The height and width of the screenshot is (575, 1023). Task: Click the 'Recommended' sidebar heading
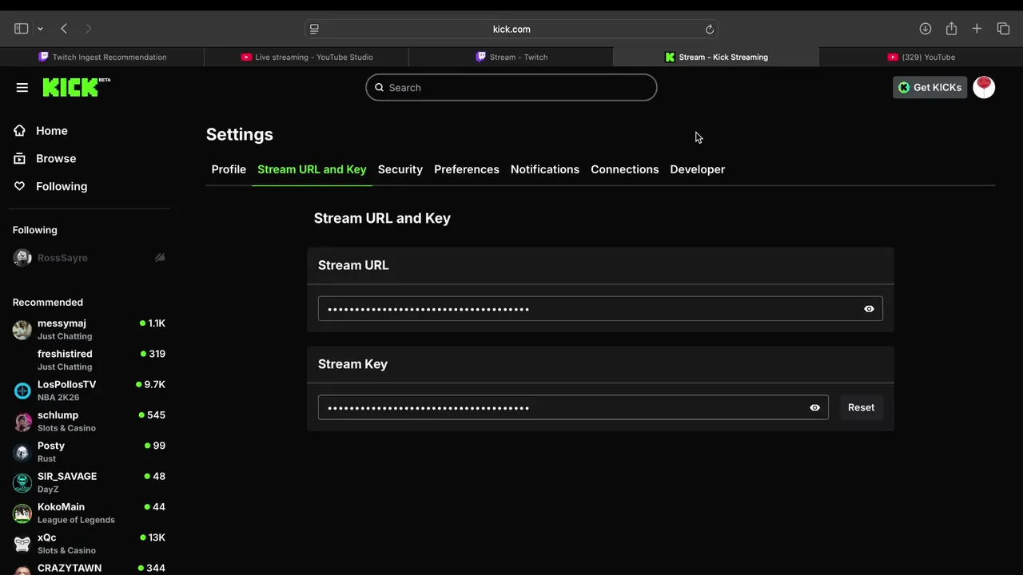(48, 302)
